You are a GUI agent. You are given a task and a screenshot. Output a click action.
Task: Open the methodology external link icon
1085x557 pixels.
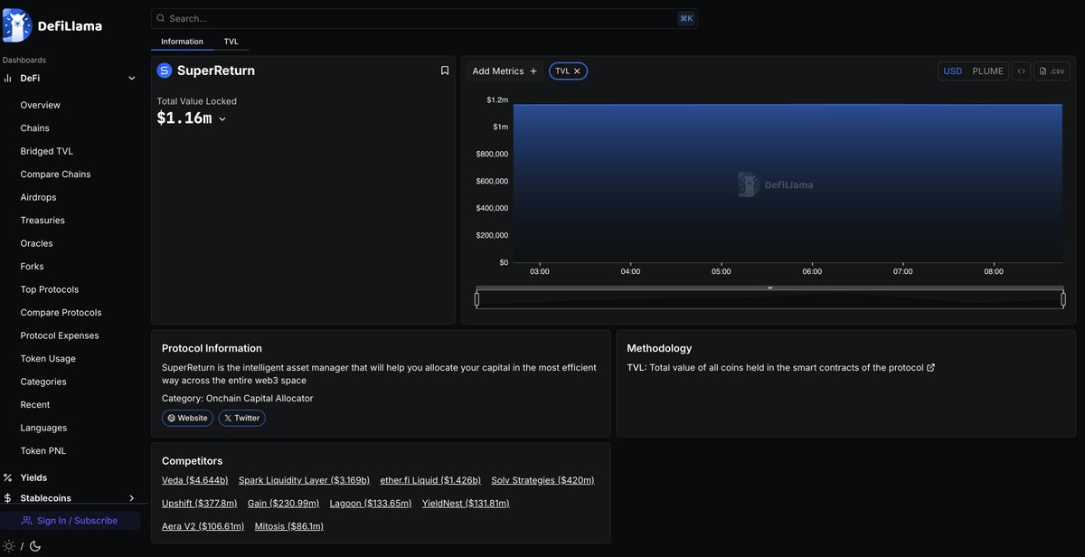931,368
